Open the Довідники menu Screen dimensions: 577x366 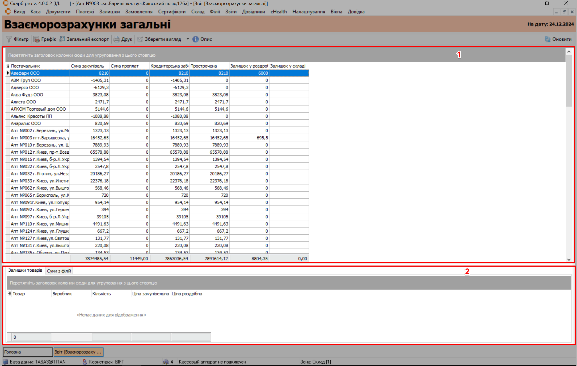click(x=253, y=12)
